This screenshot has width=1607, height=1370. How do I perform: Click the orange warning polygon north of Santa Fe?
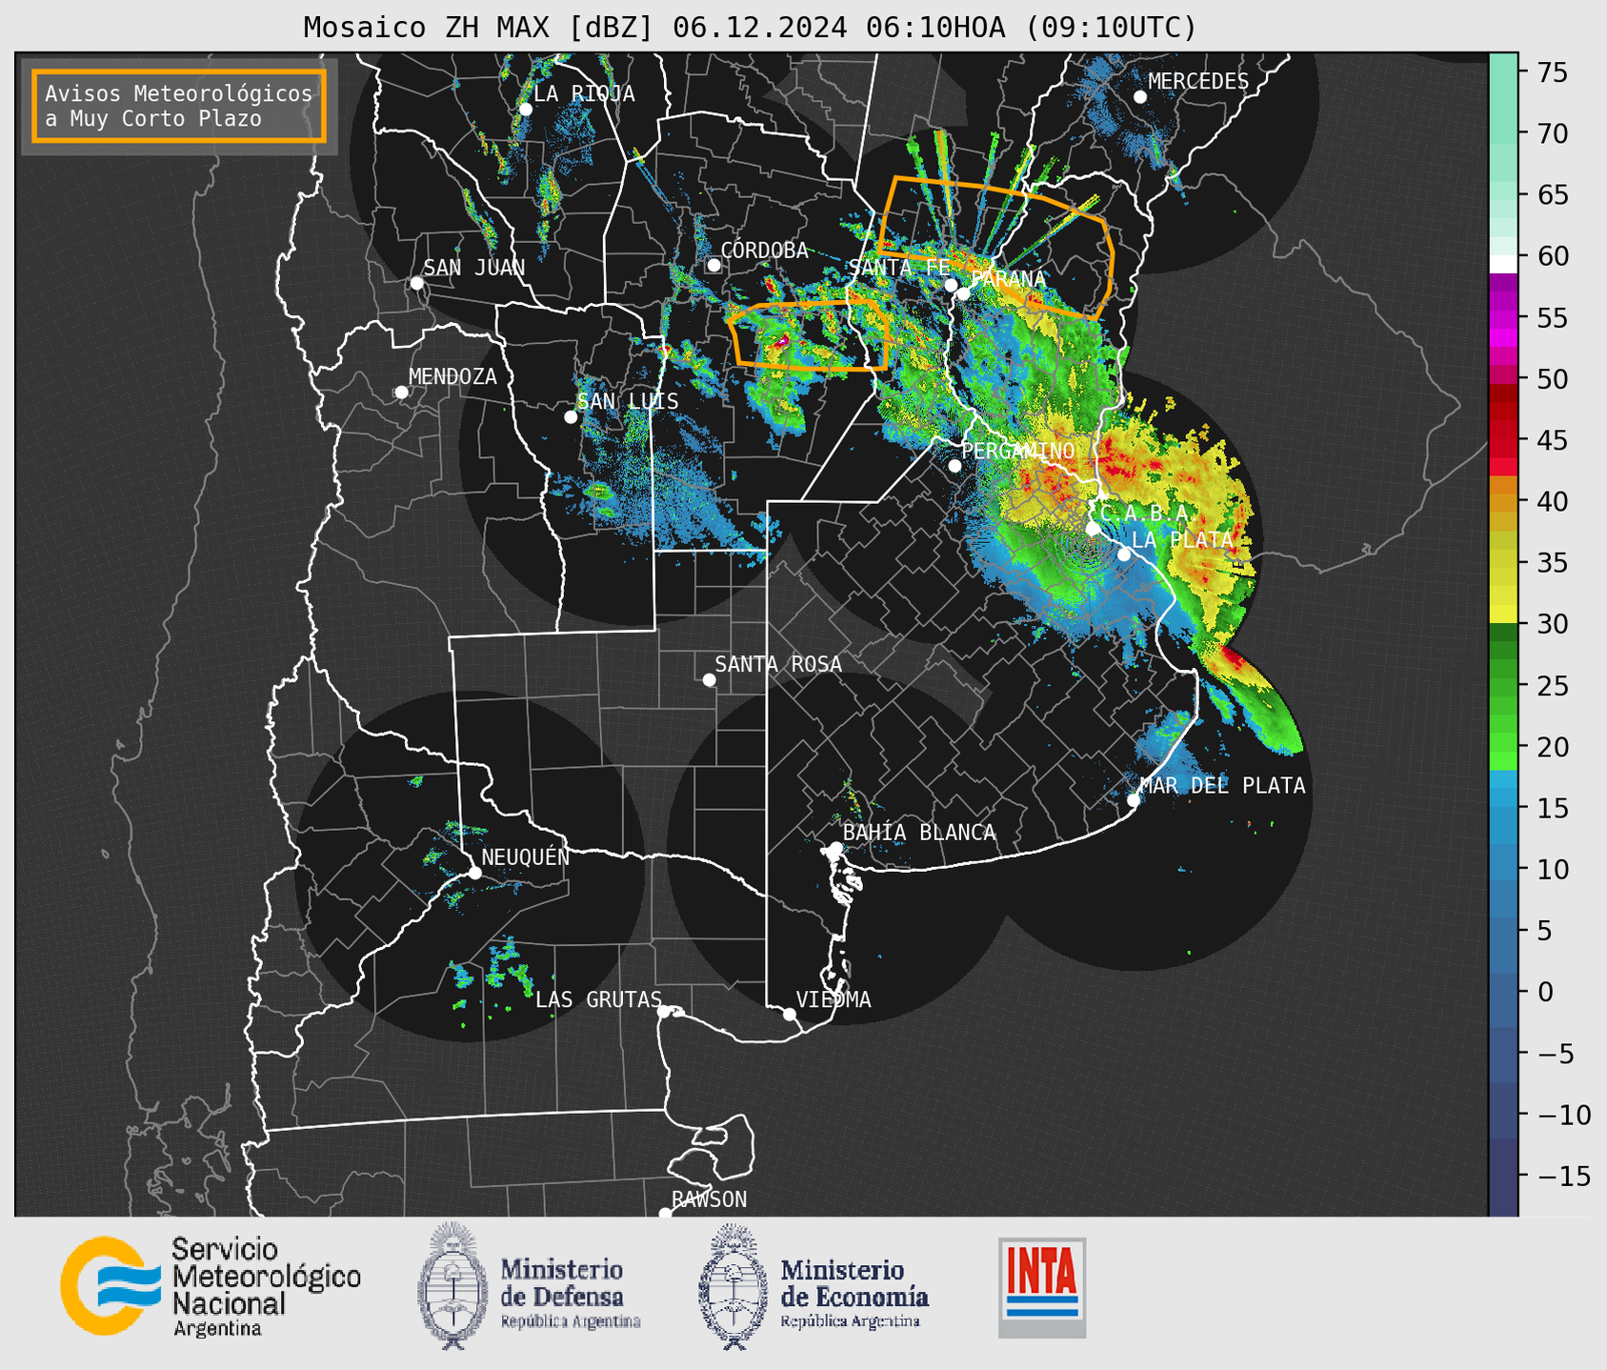(x=996, y=247)
